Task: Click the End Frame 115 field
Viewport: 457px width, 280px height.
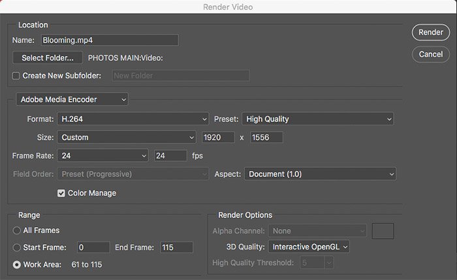Action: (177, 247)
